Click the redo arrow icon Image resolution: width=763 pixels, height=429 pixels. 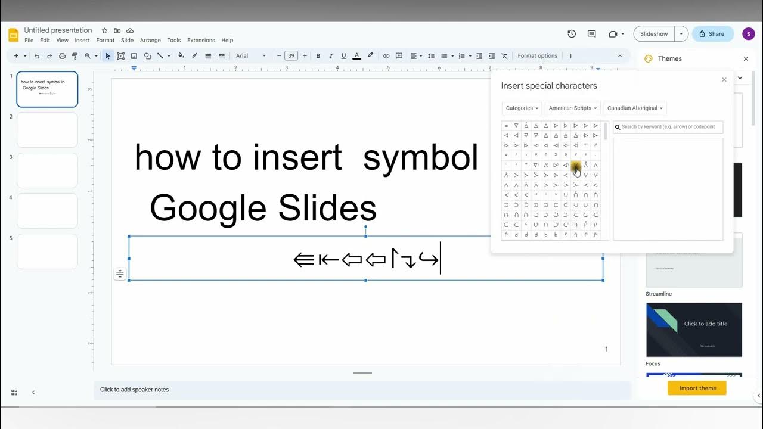tap(49, 56)
